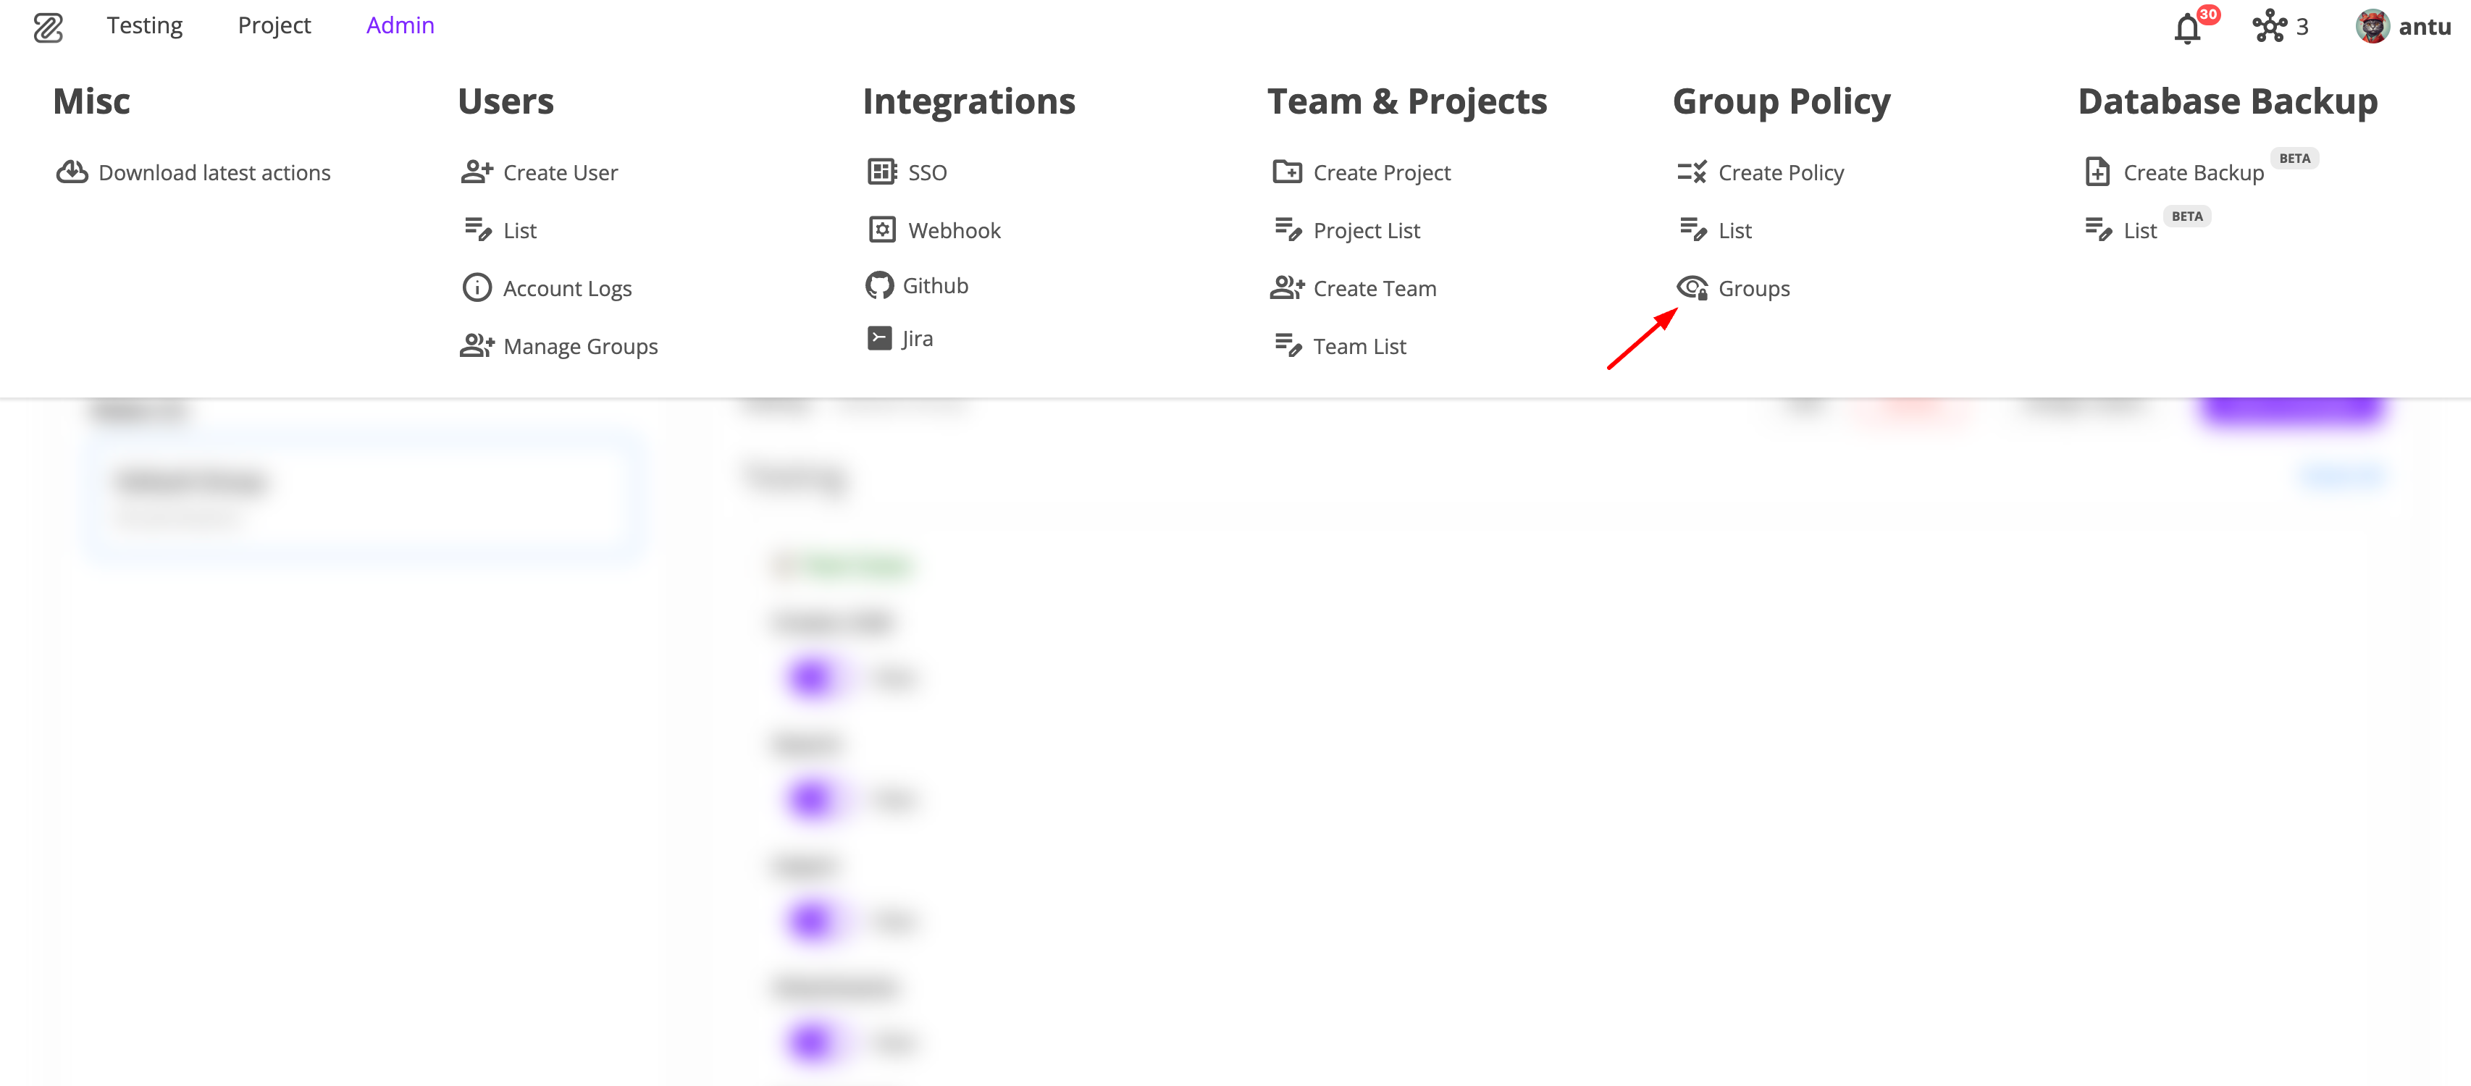The height and width of the screenshot is (1086, 2471).
Task: Click the Github octocat icon
Action: (878, 285)
